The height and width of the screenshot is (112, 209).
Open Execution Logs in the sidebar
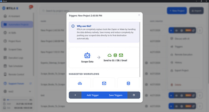[17, 58]
